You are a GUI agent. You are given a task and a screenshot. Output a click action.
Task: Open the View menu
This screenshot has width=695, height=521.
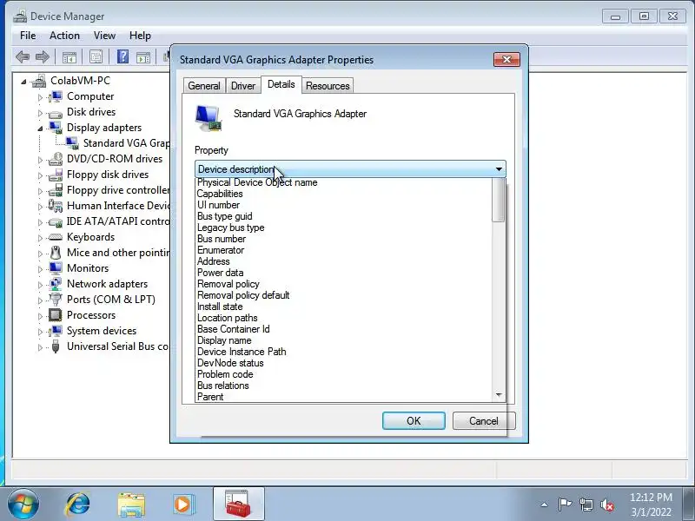point(104,36)
